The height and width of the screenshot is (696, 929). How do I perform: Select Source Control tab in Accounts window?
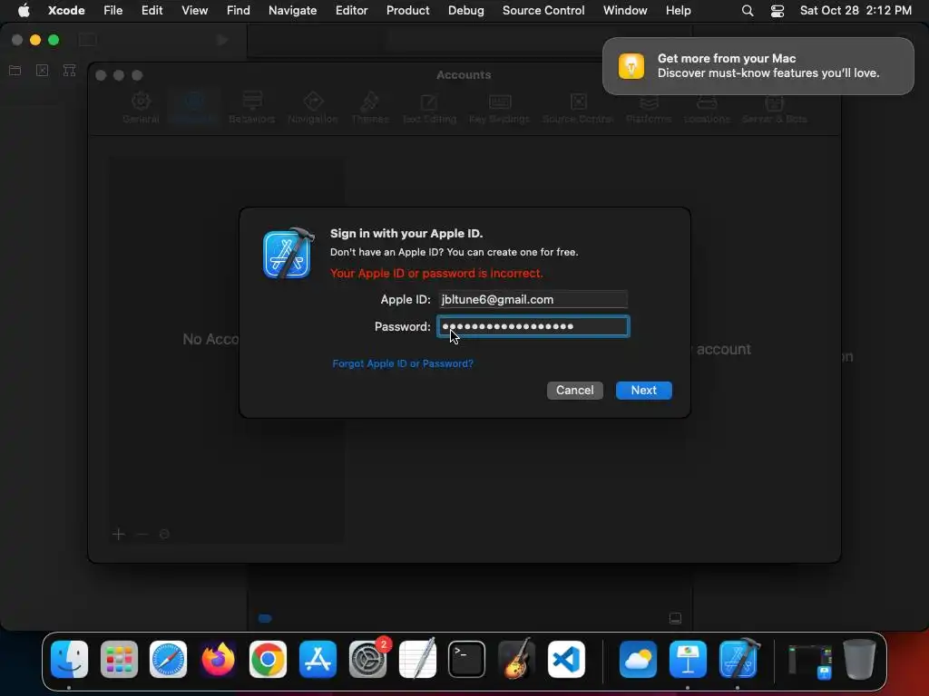578,108
